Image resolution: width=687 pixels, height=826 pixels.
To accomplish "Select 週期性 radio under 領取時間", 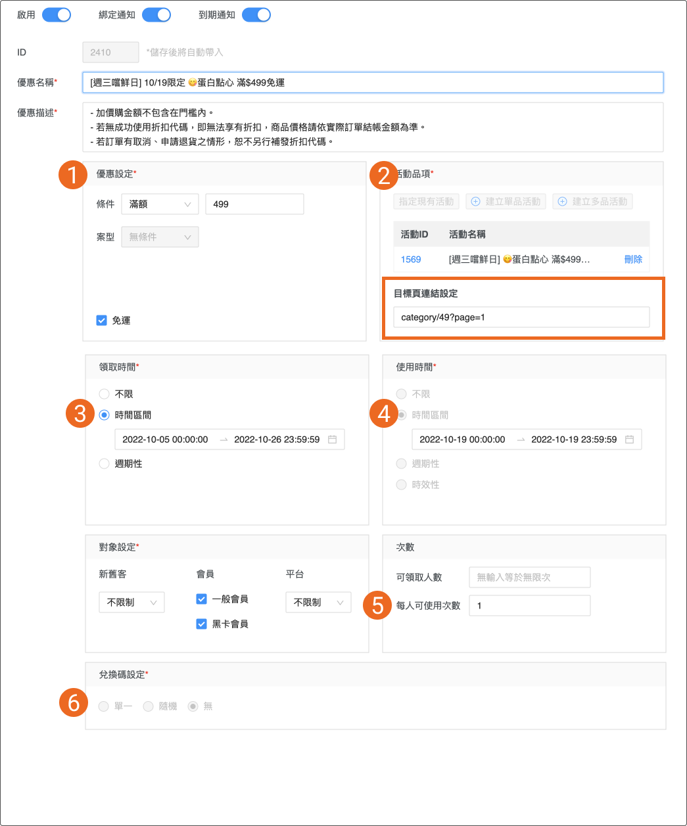I will click(x=105, y=464).
